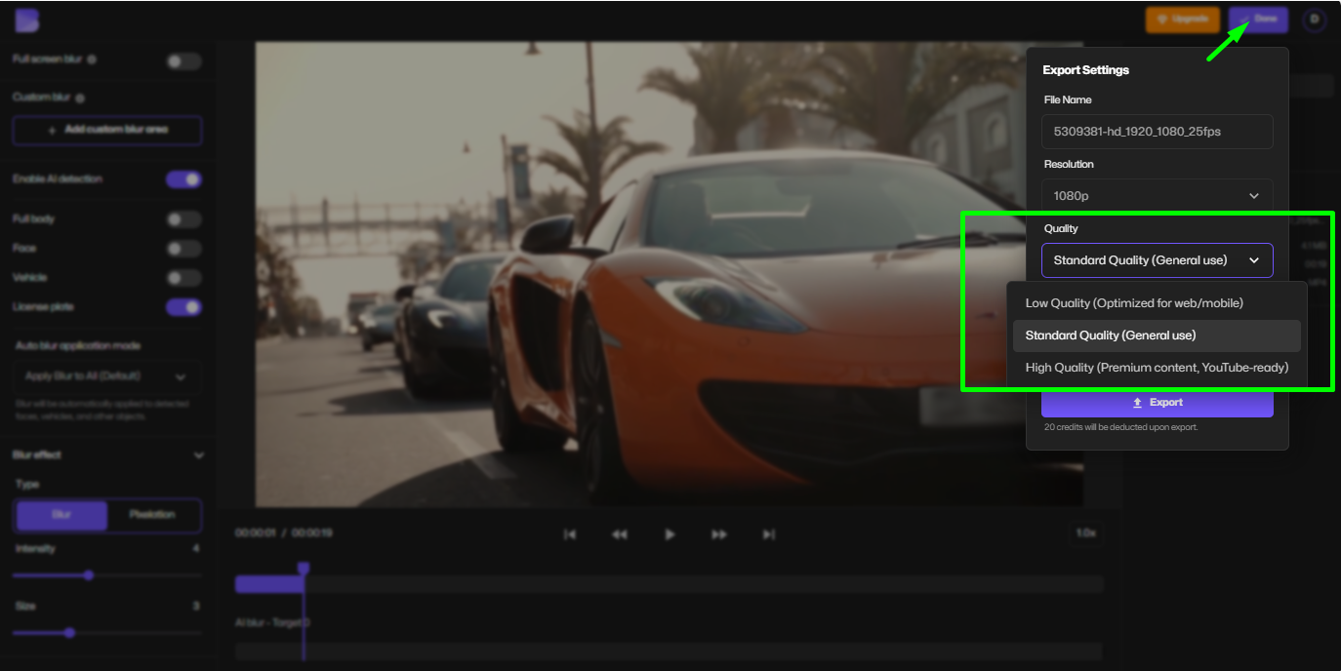Turn on Vehicle detection toggle
This screenshot has height=671, width=1341.
[183, 278]
